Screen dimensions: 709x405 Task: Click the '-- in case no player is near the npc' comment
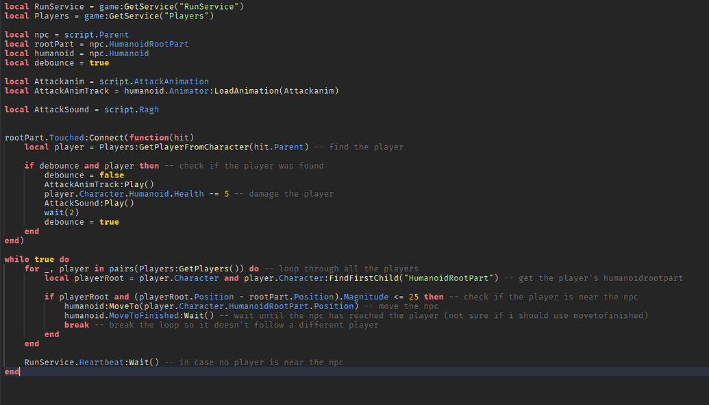point(254,363)
